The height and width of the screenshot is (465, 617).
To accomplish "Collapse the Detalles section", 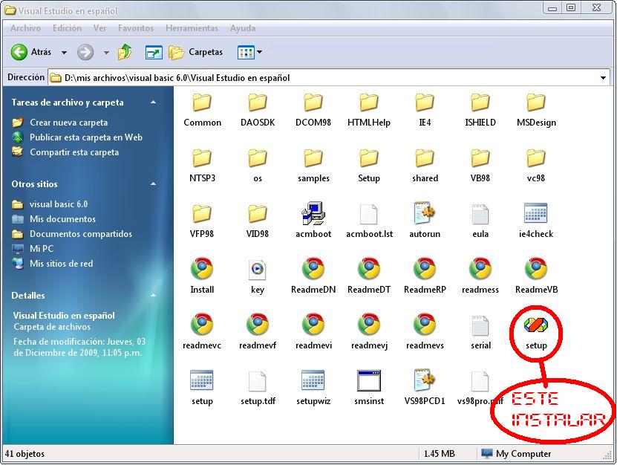I will click(x=154, y=296).
